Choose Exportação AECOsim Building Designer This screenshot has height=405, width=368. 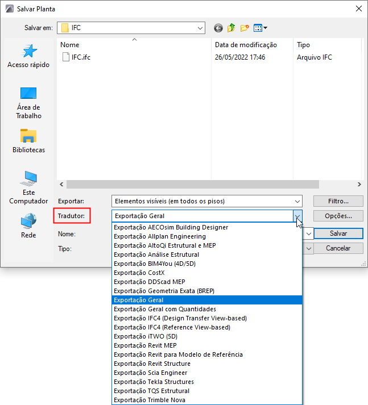click(207, 227)
